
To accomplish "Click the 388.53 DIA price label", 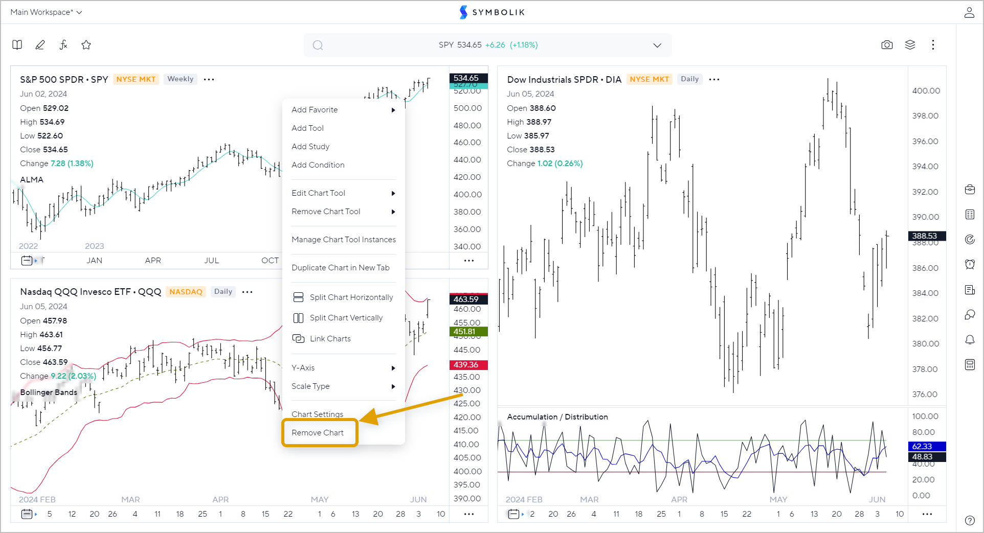I will tap(927, 236).
